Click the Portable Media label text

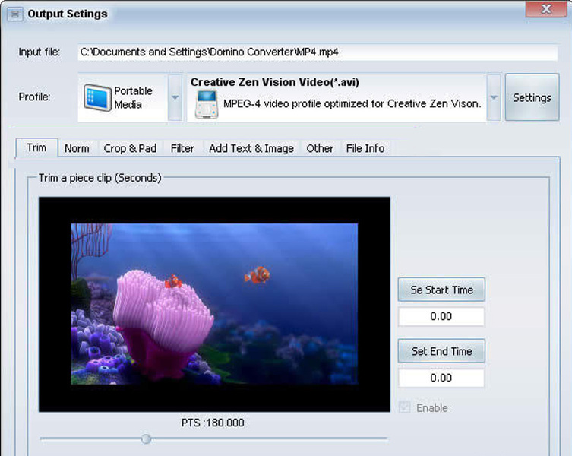(133, 97)
